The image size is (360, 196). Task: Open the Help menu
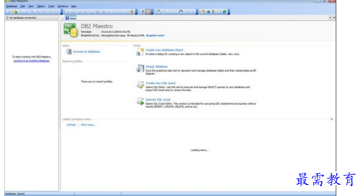pyautogui.click(x=73, y=6)
